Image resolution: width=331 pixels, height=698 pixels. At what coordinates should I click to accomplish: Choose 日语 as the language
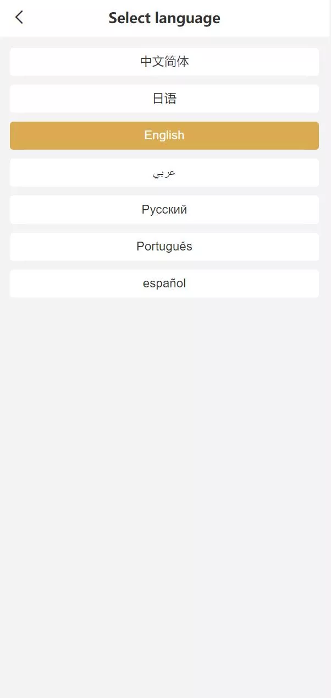(164, 99)
